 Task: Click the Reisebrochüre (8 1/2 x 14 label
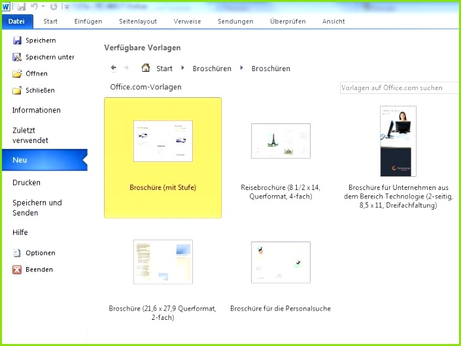281,192
